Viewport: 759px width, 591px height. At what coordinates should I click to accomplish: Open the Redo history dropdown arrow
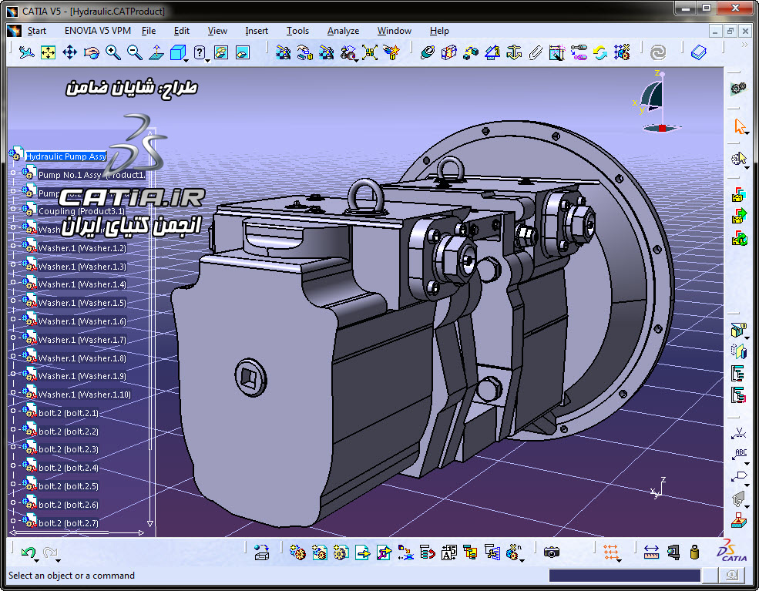coord(58,561)
